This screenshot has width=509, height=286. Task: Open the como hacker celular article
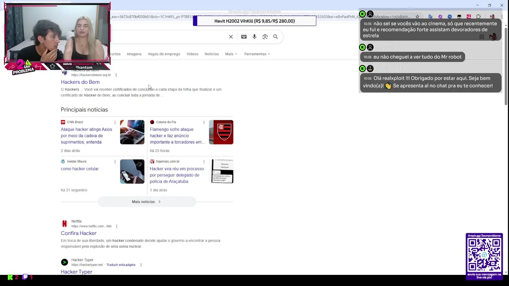click(80, 169)
